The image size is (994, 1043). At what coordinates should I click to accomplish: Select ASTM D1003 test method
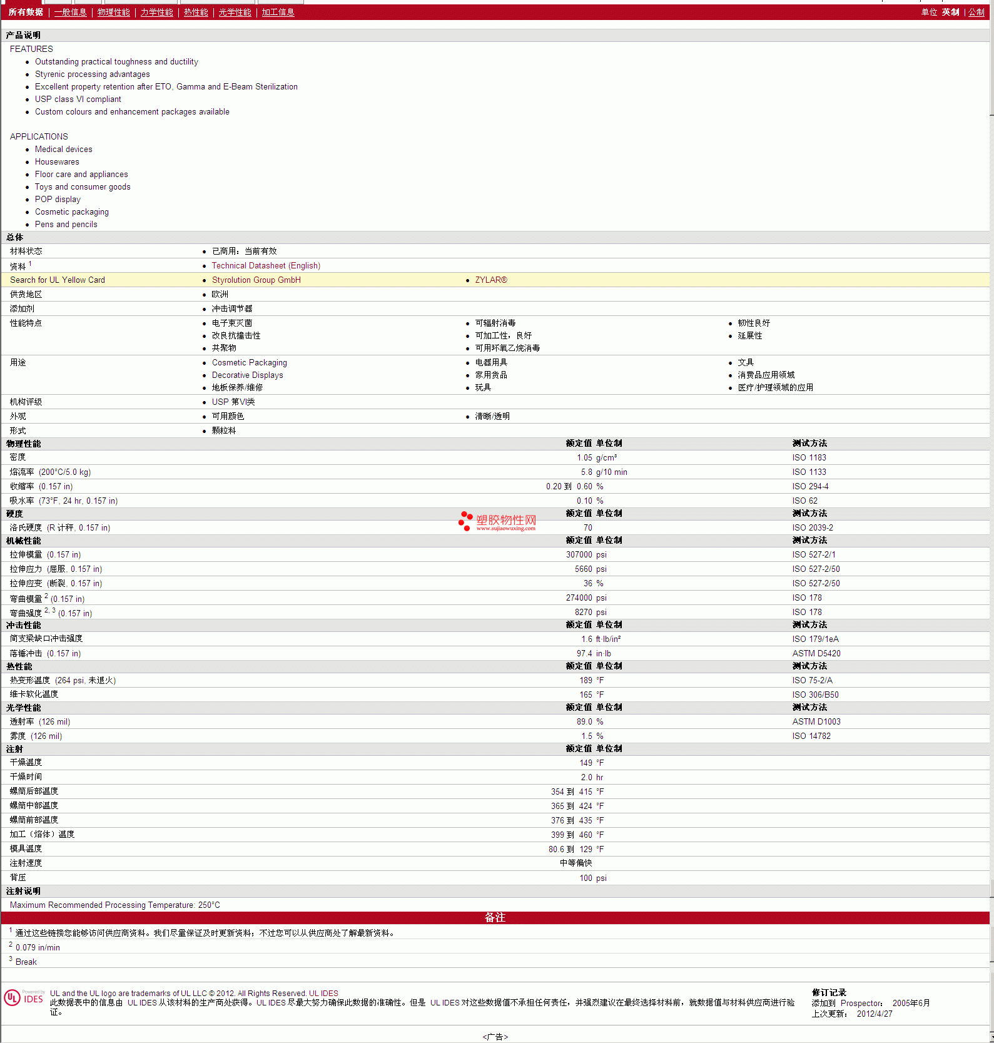[x=816, y=722]
